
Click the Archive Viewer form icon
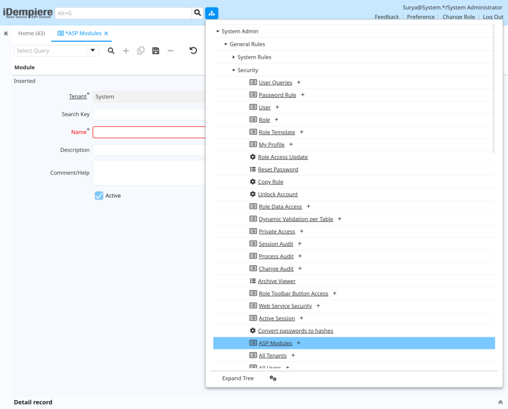pyautogui.click(x=253, y=281)
